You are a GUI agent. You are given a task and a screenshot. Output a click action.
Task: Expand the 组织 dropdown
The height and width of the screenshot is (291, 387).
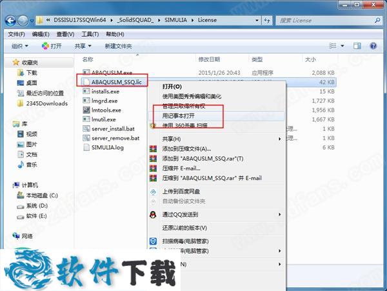pyautogui.click(x=20, y=46)
